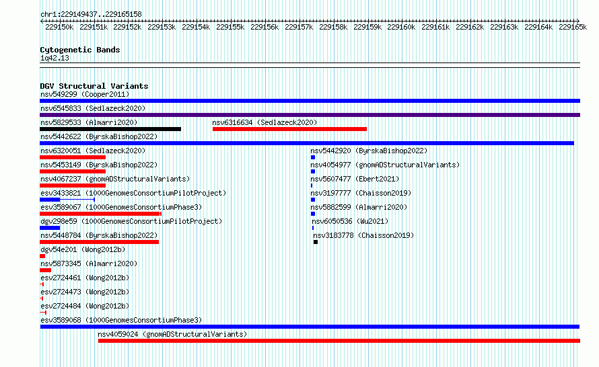Click the 1q42.13 band label
The width and height of the screenshot is (599, 367).
tap(55, 58)
